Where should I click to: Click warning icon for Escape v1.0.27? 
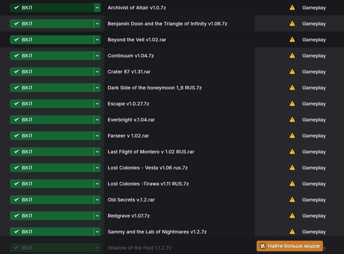click(292, 104)
